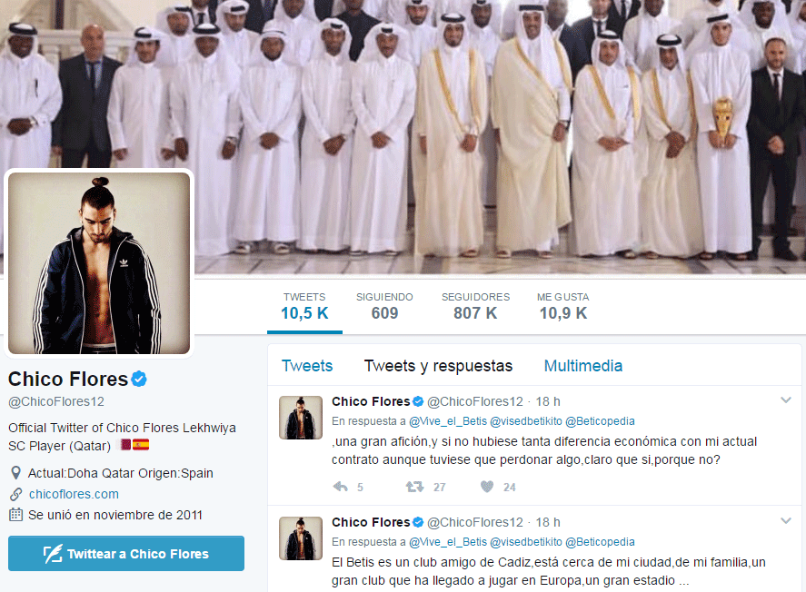The height and width of the screenshot is (592, 806).
Task: Click the large profile photo of Chico Flores
Action: (x=99, y=263)
